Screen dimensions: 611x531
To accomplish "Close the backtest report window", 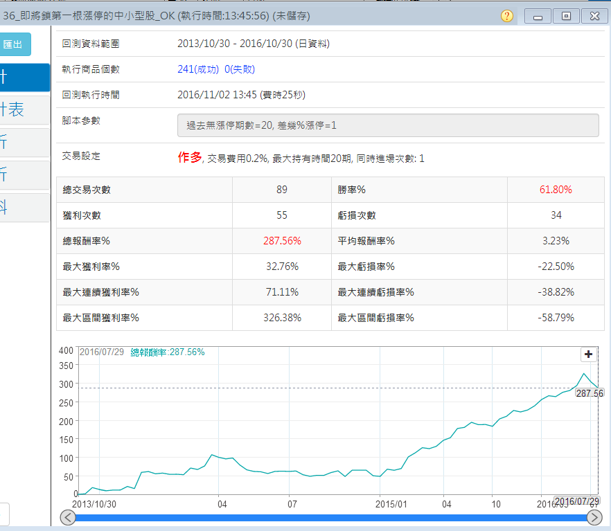I will (594, 16).
